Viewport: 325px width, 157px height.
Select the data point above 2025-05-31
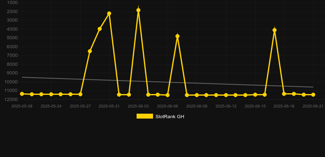click(x=109, y=13)
